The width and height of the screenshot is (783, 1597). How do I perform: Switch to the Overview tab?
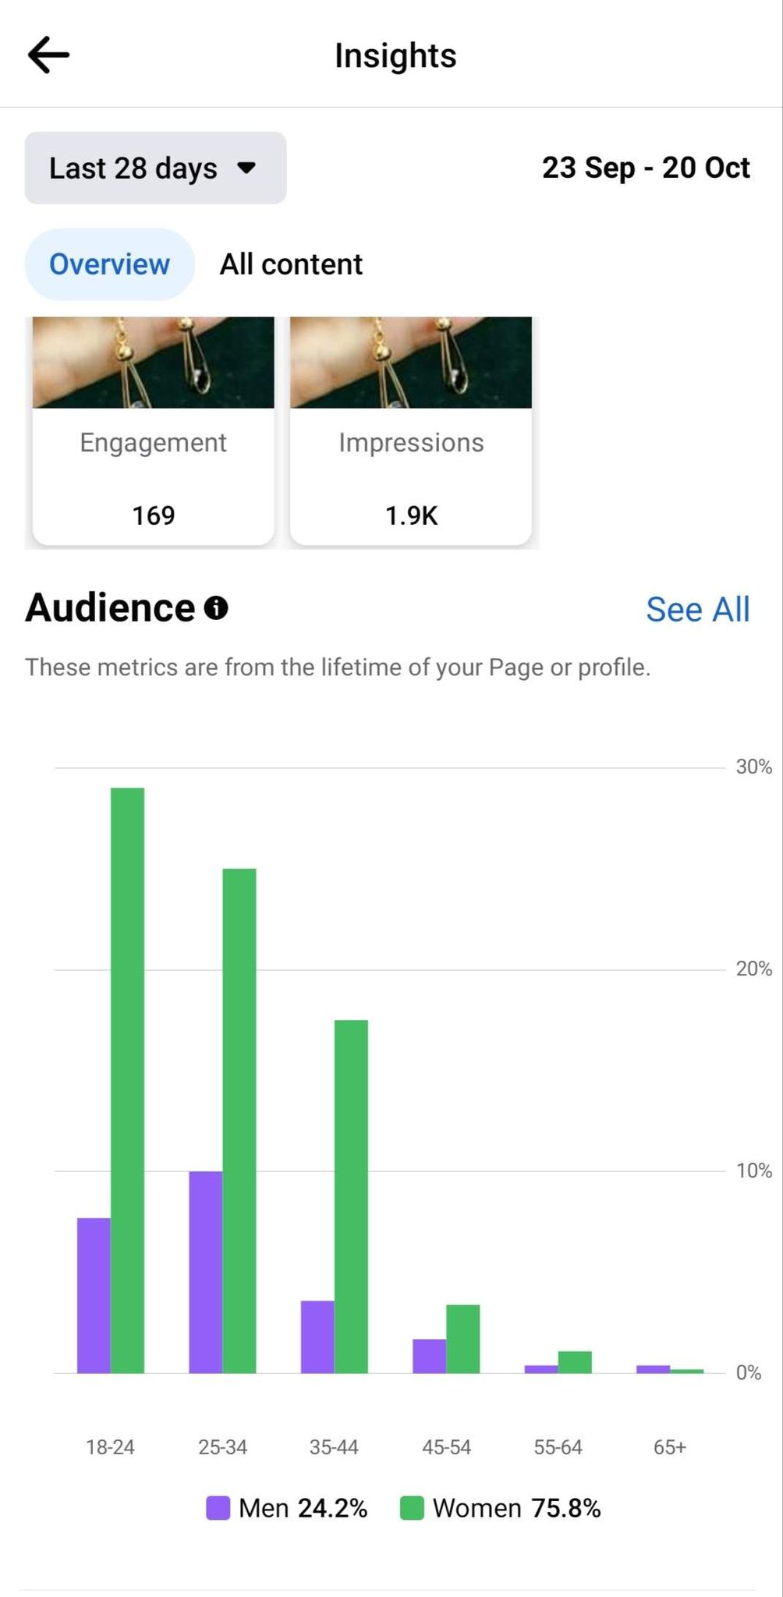coord(109,264)
